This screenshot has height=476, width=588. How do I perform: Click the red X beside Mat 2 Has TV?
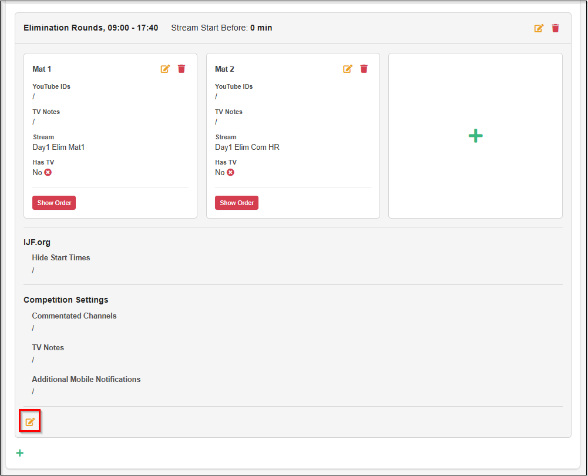pyautogui.click(x=231, y=172)
